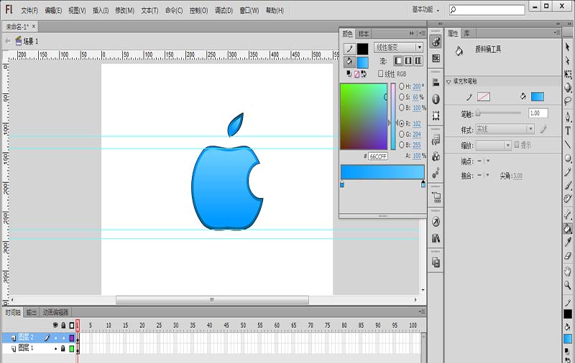575x363 pixels.
Task: Open the Align panel dock icon
Action: coord(436,82)
